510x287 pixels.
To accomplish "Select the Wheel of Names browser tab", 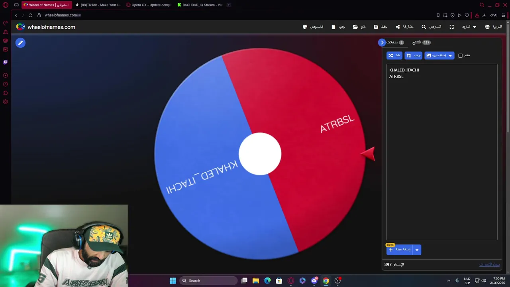I will pos(47,5).
